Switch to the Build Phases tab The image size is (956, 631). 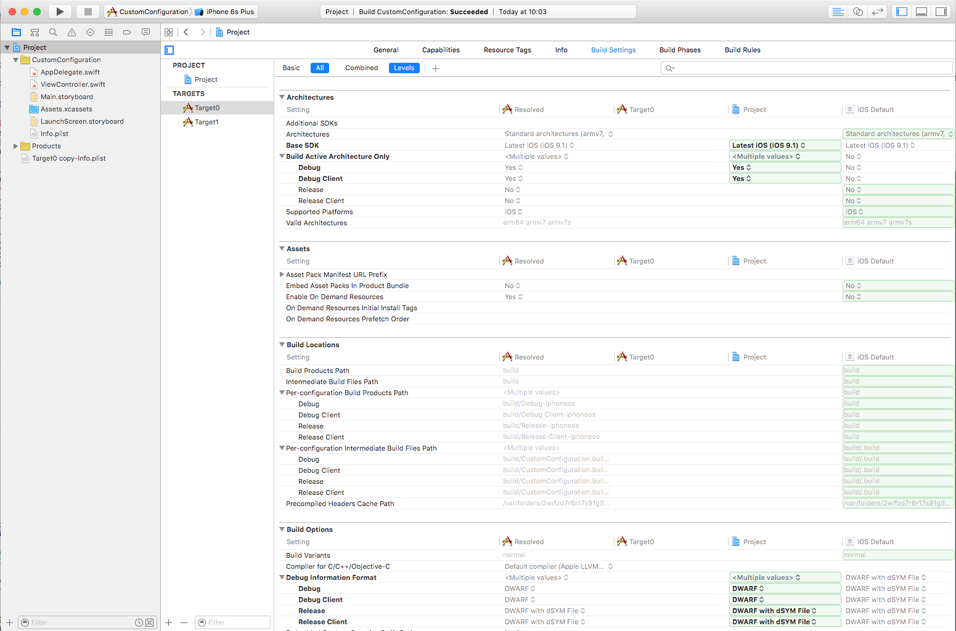(x=680, y=50)
